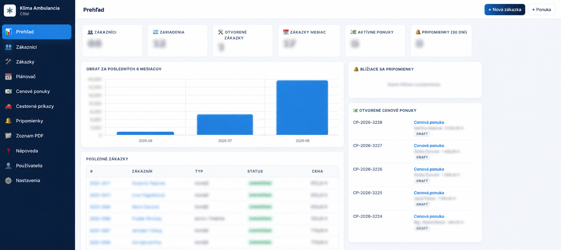561x250 pixels.
Task: Click the Zákazky mesiac stat card
Action: coord(309,41)
